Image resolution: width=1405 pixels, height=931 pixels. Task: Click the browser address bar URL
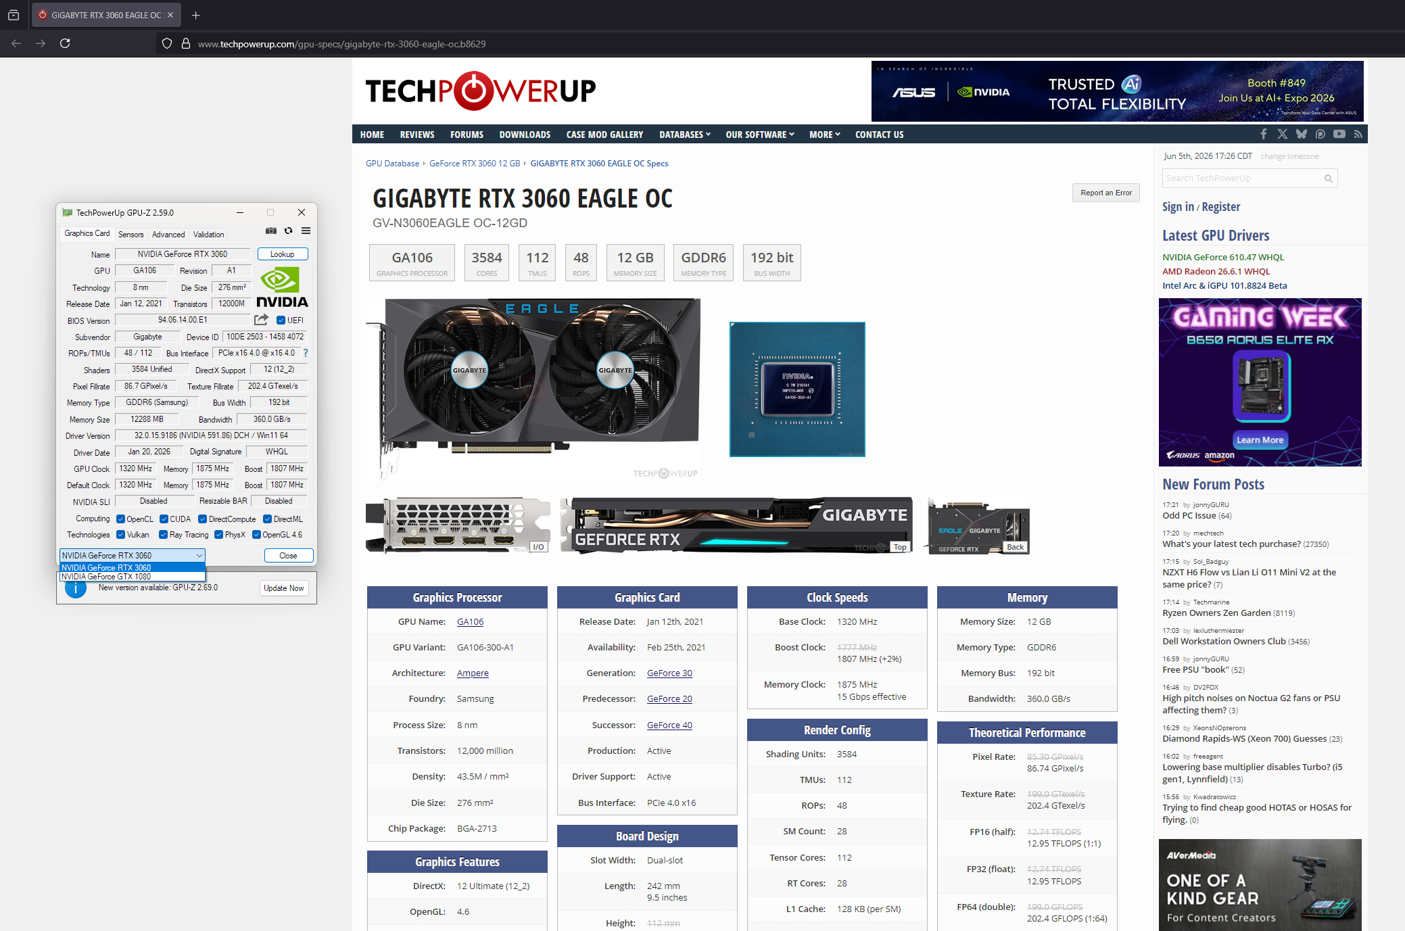coord(342,44)
